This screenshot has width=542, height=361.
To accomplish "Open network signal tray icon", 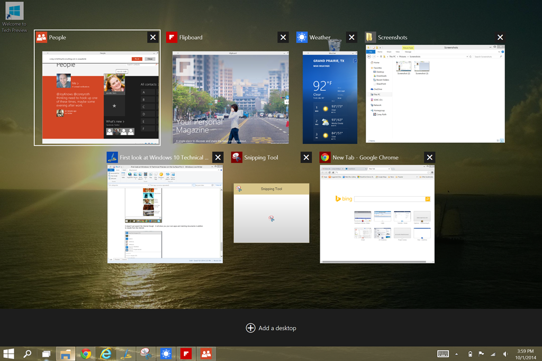I will pyautogui.click(x=493, y=354).
